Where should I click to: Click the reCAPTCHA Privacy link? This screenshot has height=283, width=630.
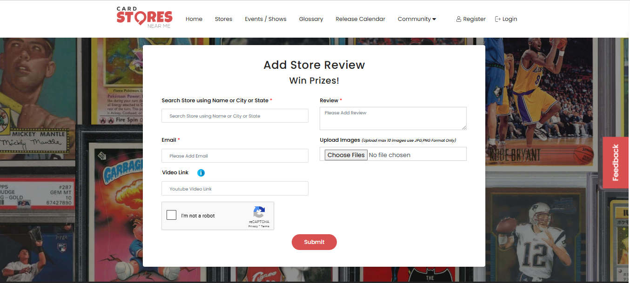point(253,226)
